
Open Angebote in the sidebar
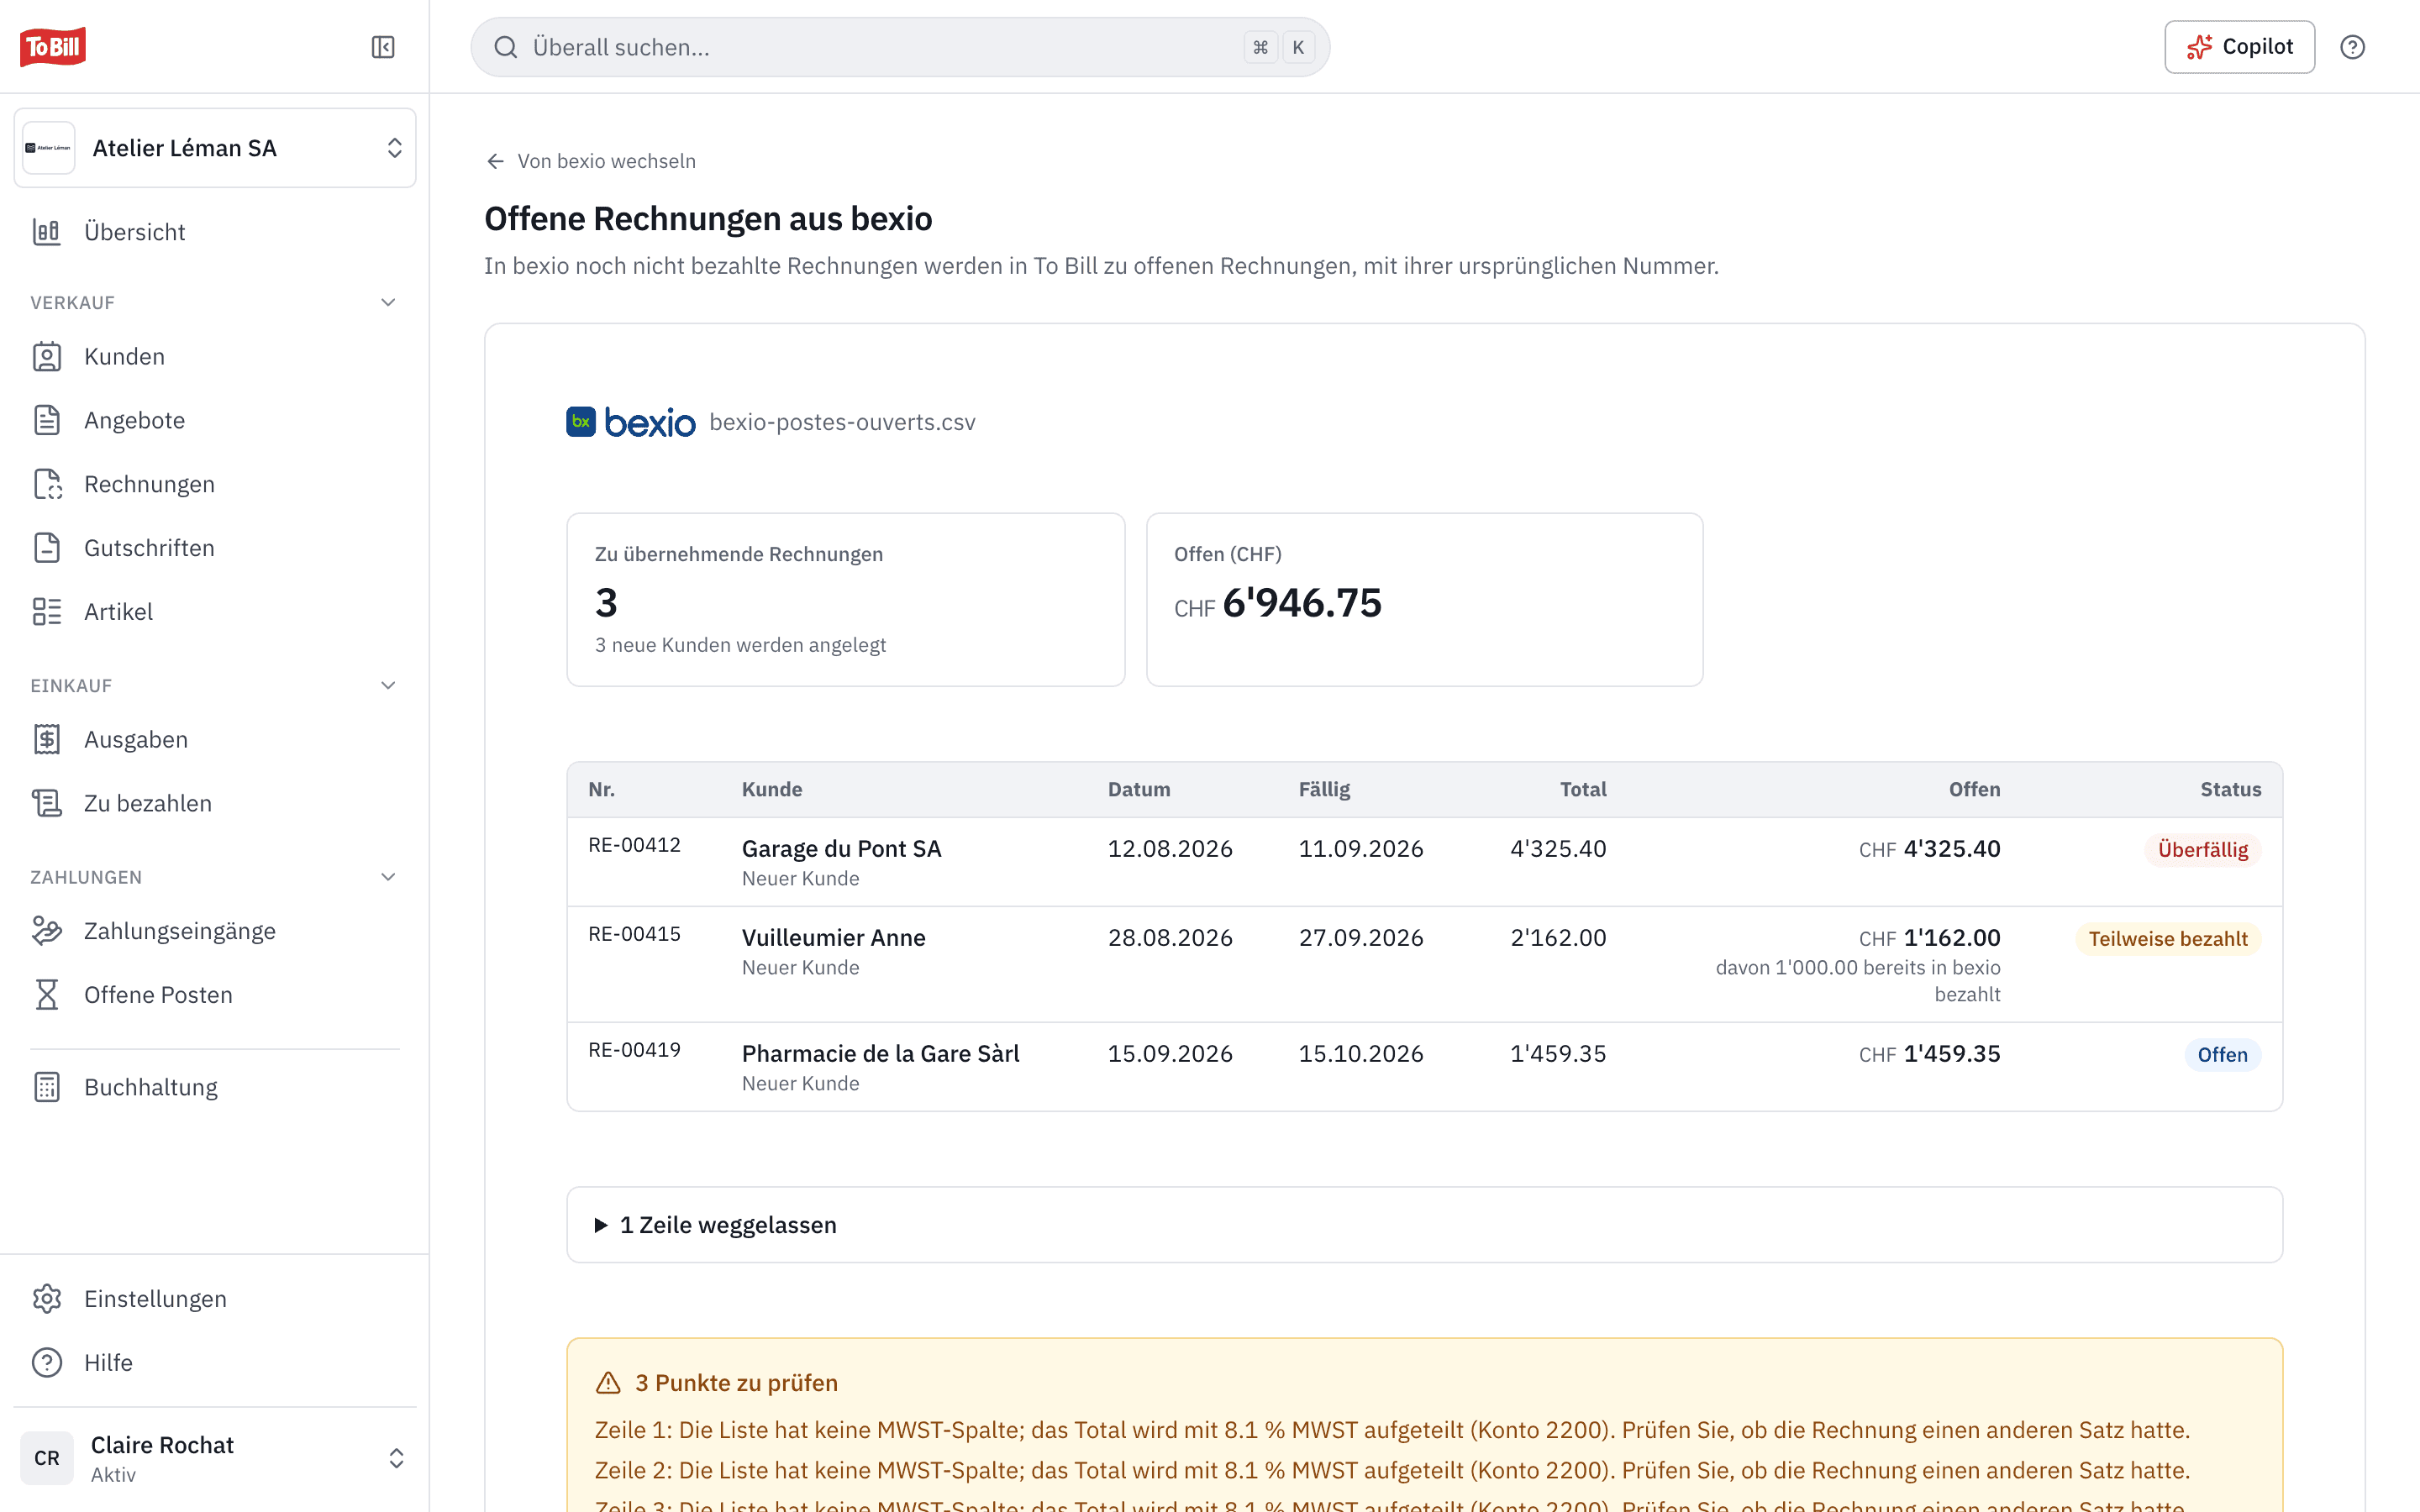[215, 420]
